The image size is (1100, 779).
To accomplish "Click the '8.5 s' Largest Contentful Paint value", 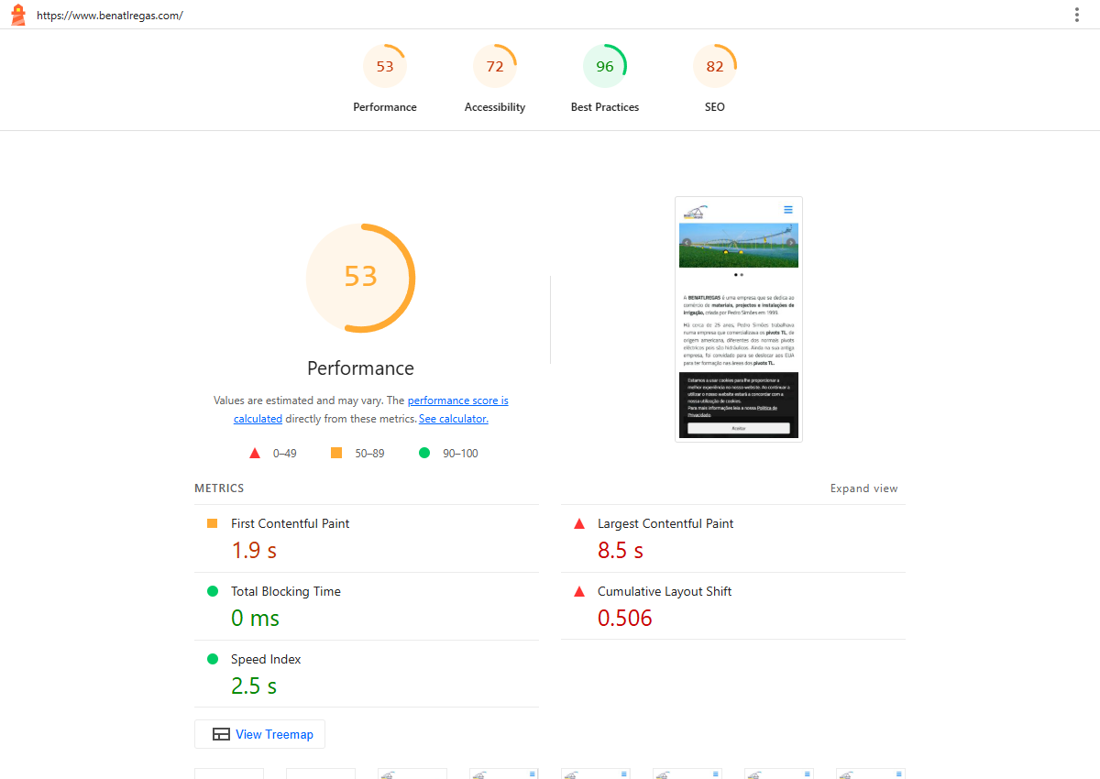I will 621,550.
